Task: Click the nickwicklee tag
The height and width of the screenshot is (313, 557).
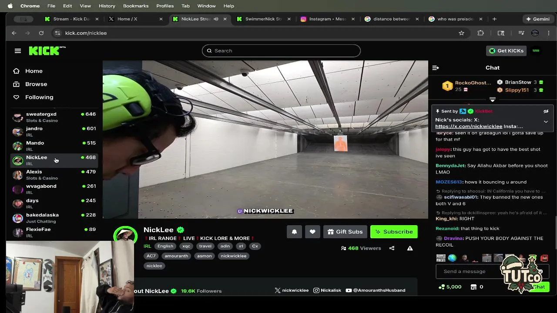Action: click(x=234, y=256)
